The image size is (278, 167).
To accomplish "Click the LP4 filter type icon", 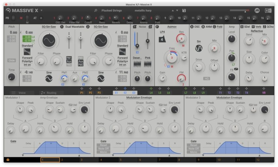I will point(162,39).
